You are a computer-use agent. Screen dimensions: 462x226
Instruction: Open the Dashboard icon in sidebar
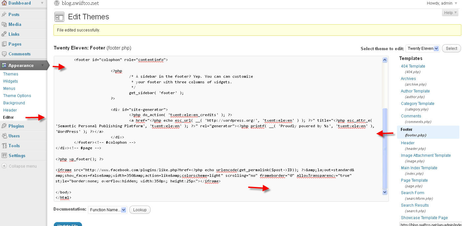click(4, 3)
